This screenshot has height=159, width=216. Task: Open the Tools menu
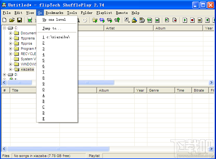click(x=72, y=13)
